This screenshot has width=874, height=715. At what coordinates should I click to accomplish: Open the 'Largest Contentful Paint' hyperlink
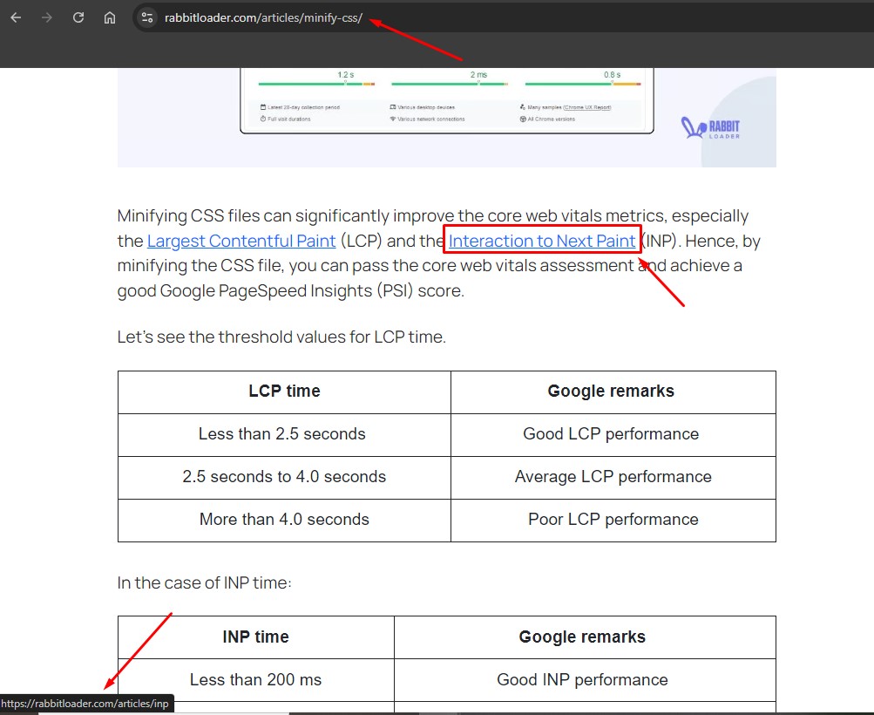point(241,241)
